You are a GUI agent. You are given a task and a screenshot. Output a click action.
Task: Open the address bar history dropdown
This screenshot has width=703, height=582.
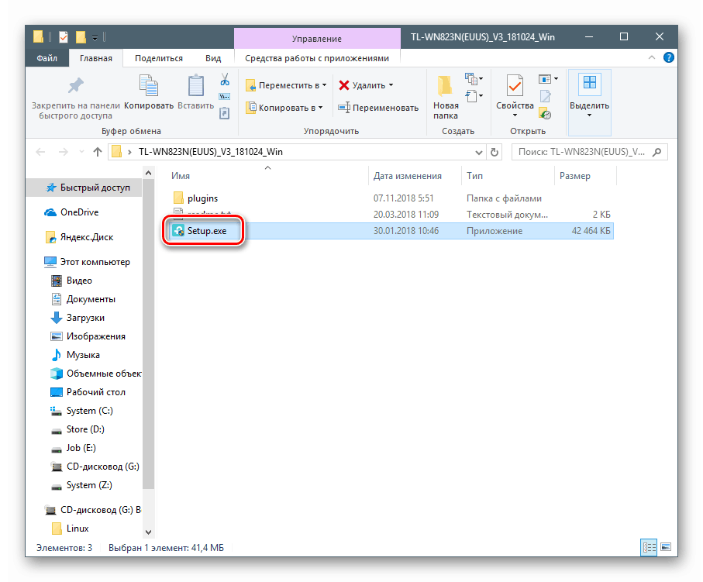tap(478, 152)
